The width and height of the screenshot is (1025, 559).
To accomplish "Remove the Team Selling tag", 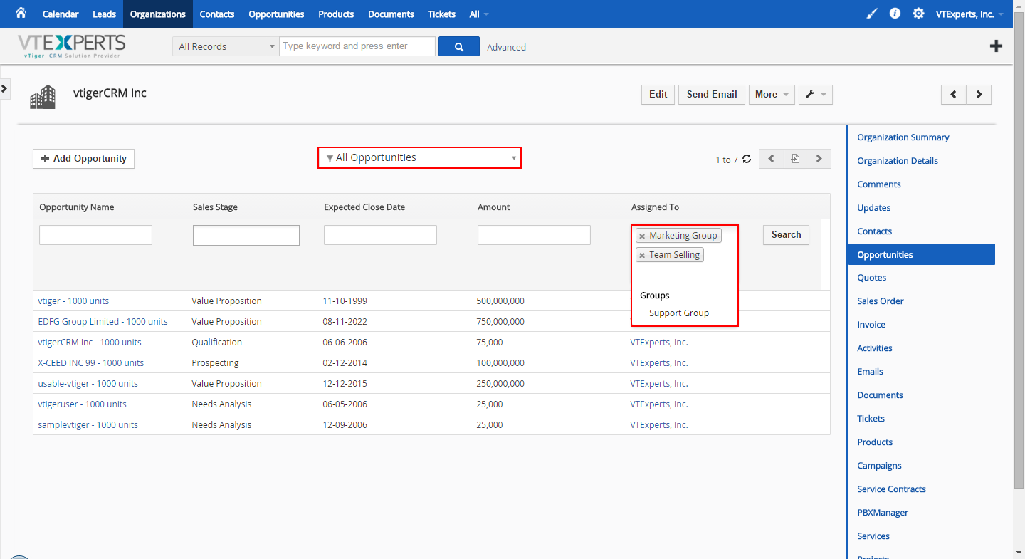I will point(642,255).
